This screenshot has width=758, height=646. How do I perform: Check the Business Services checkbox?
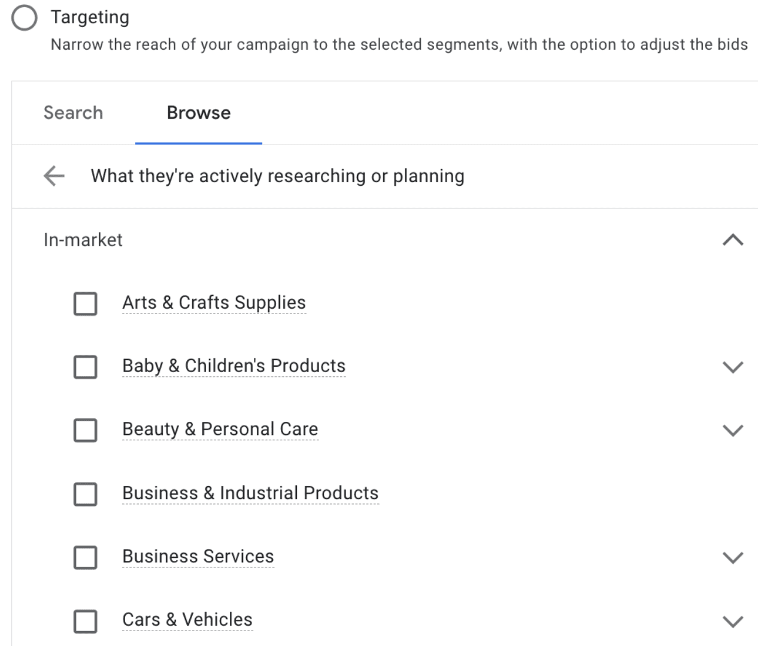[x=85, y=558]
